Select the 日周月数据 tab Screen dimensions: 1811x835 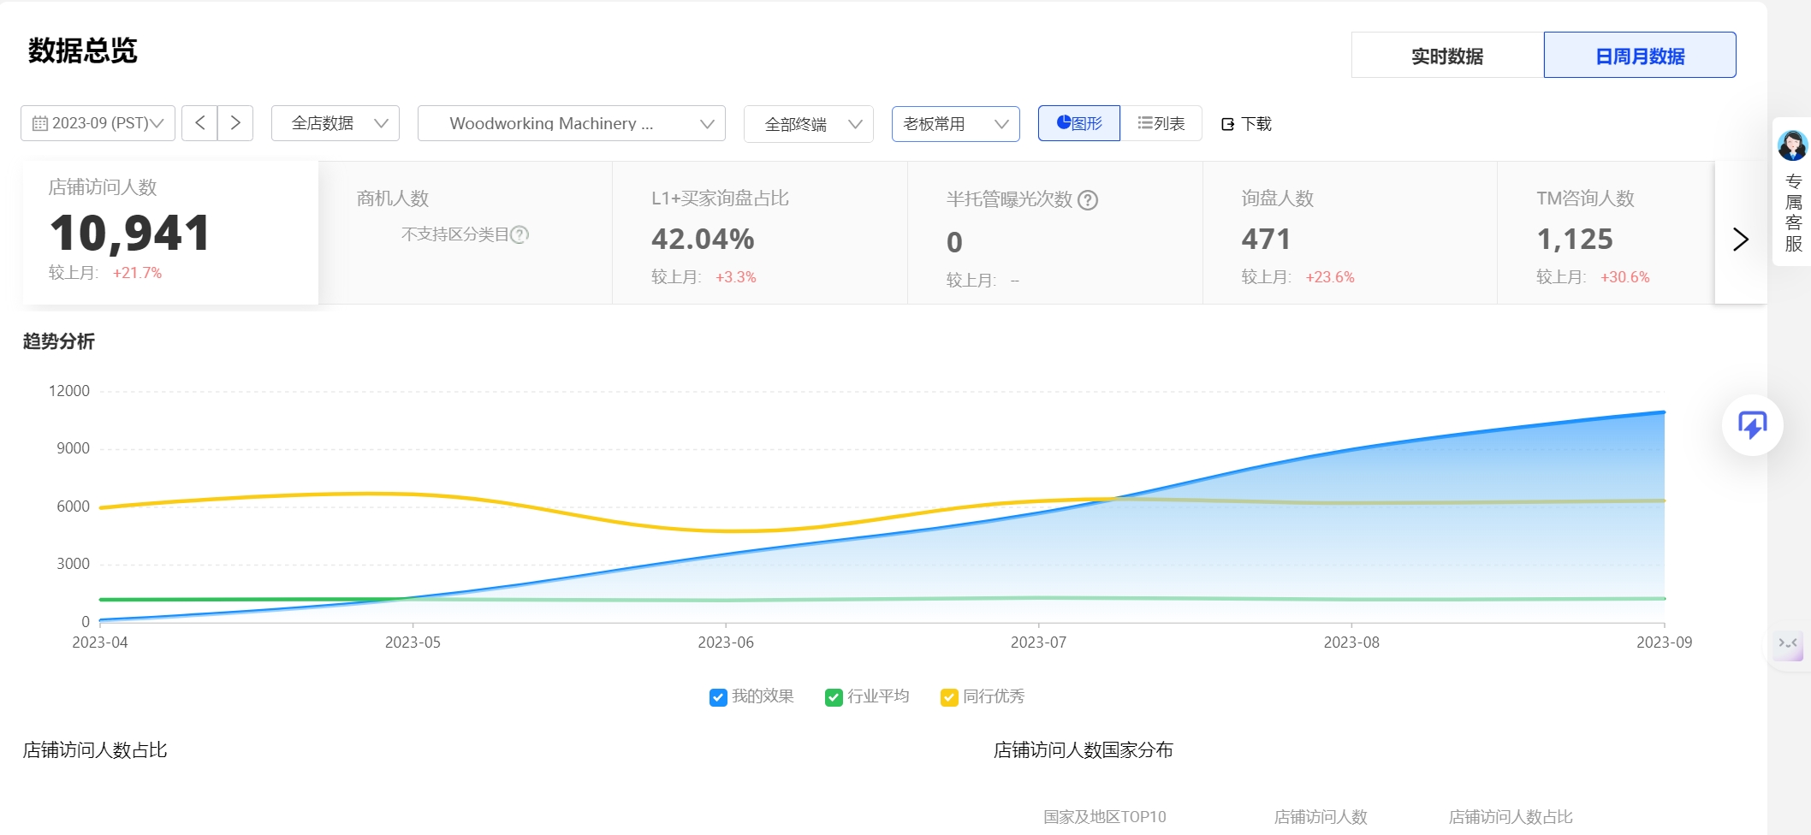point(1639,56)
